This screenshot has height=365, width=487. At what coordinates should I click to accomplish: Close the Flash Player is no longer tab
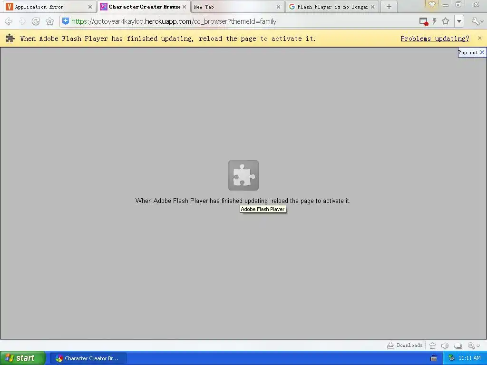click(x=373, y=7)
